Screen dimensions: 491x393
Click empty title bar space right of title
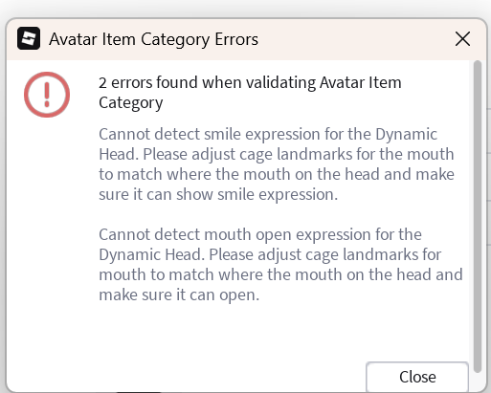(354, 39)
